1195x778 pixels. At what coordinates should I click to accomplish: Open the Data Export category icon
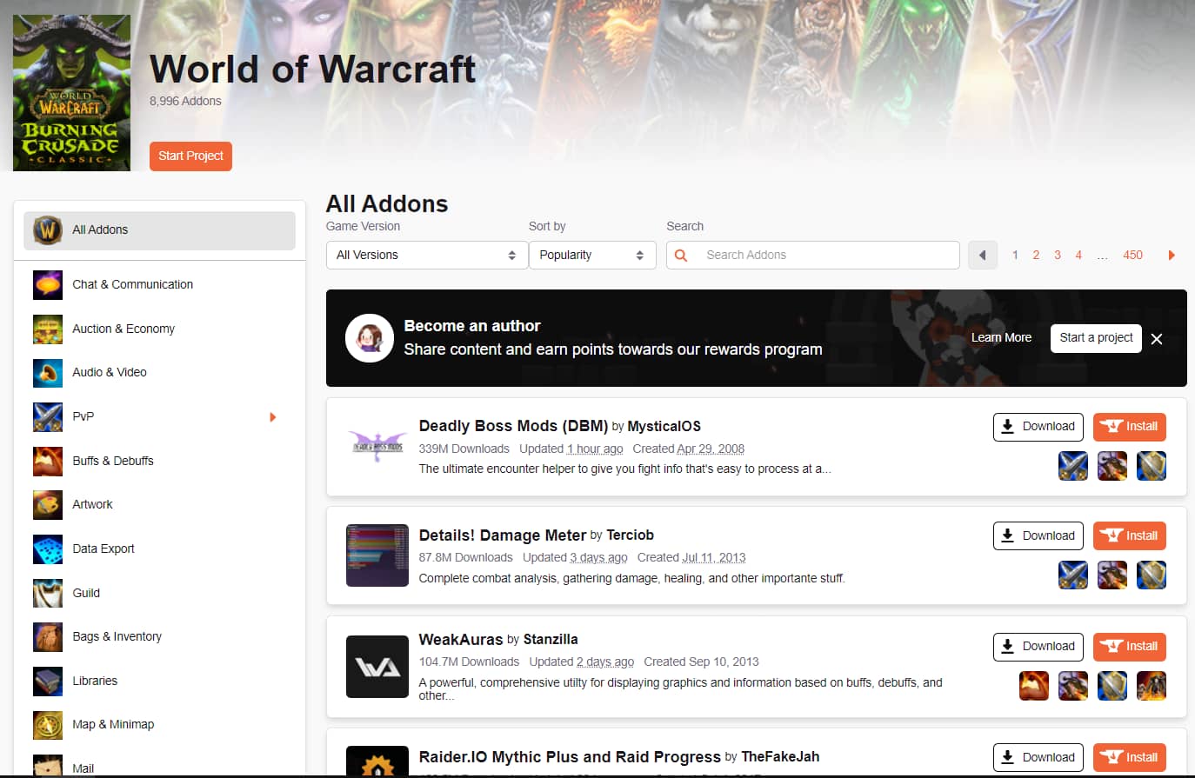[x=48, y=549]
